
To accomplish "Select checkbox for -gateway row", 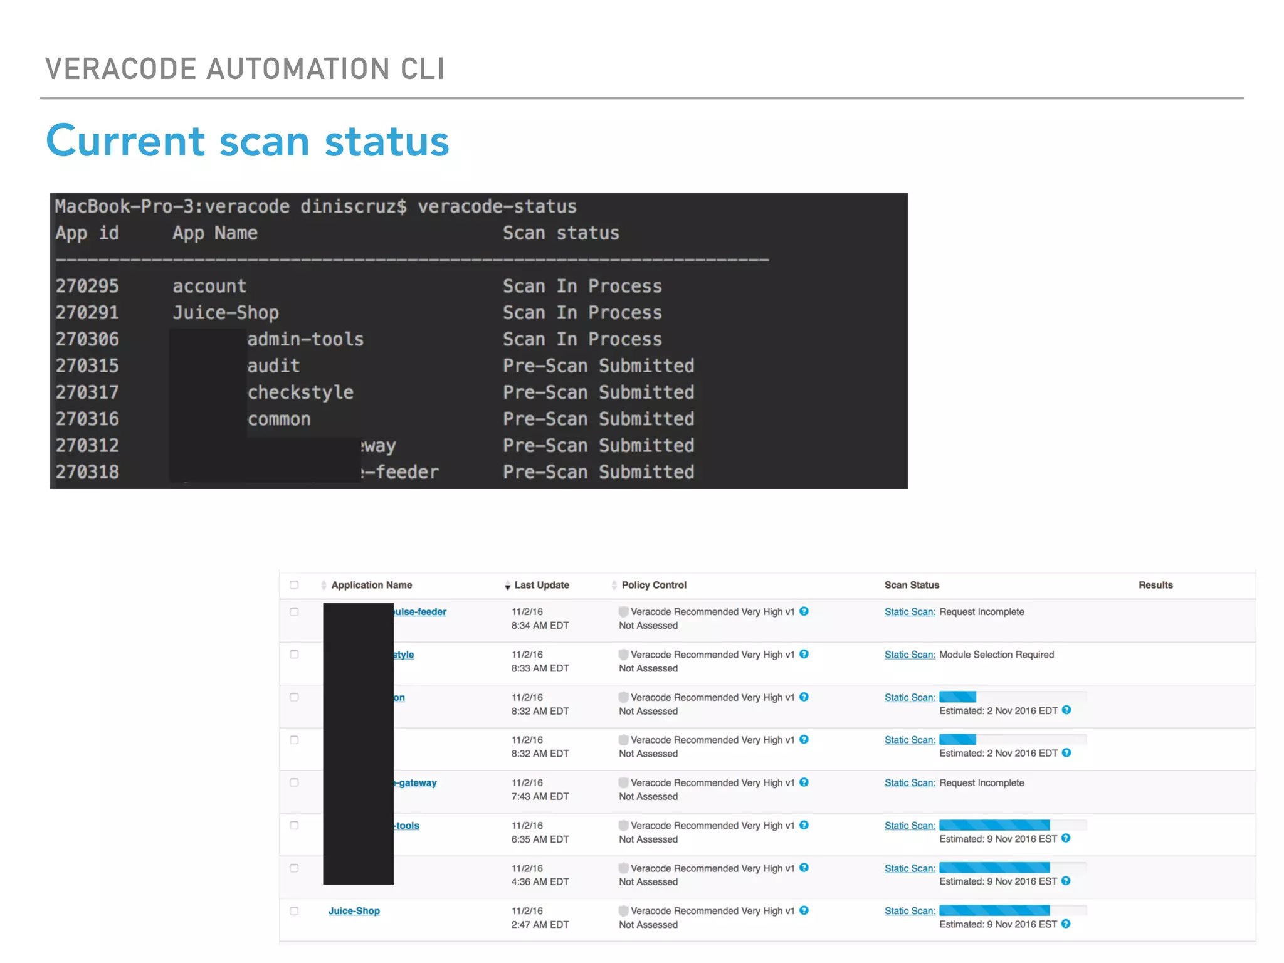I will [x=294, y=782].
